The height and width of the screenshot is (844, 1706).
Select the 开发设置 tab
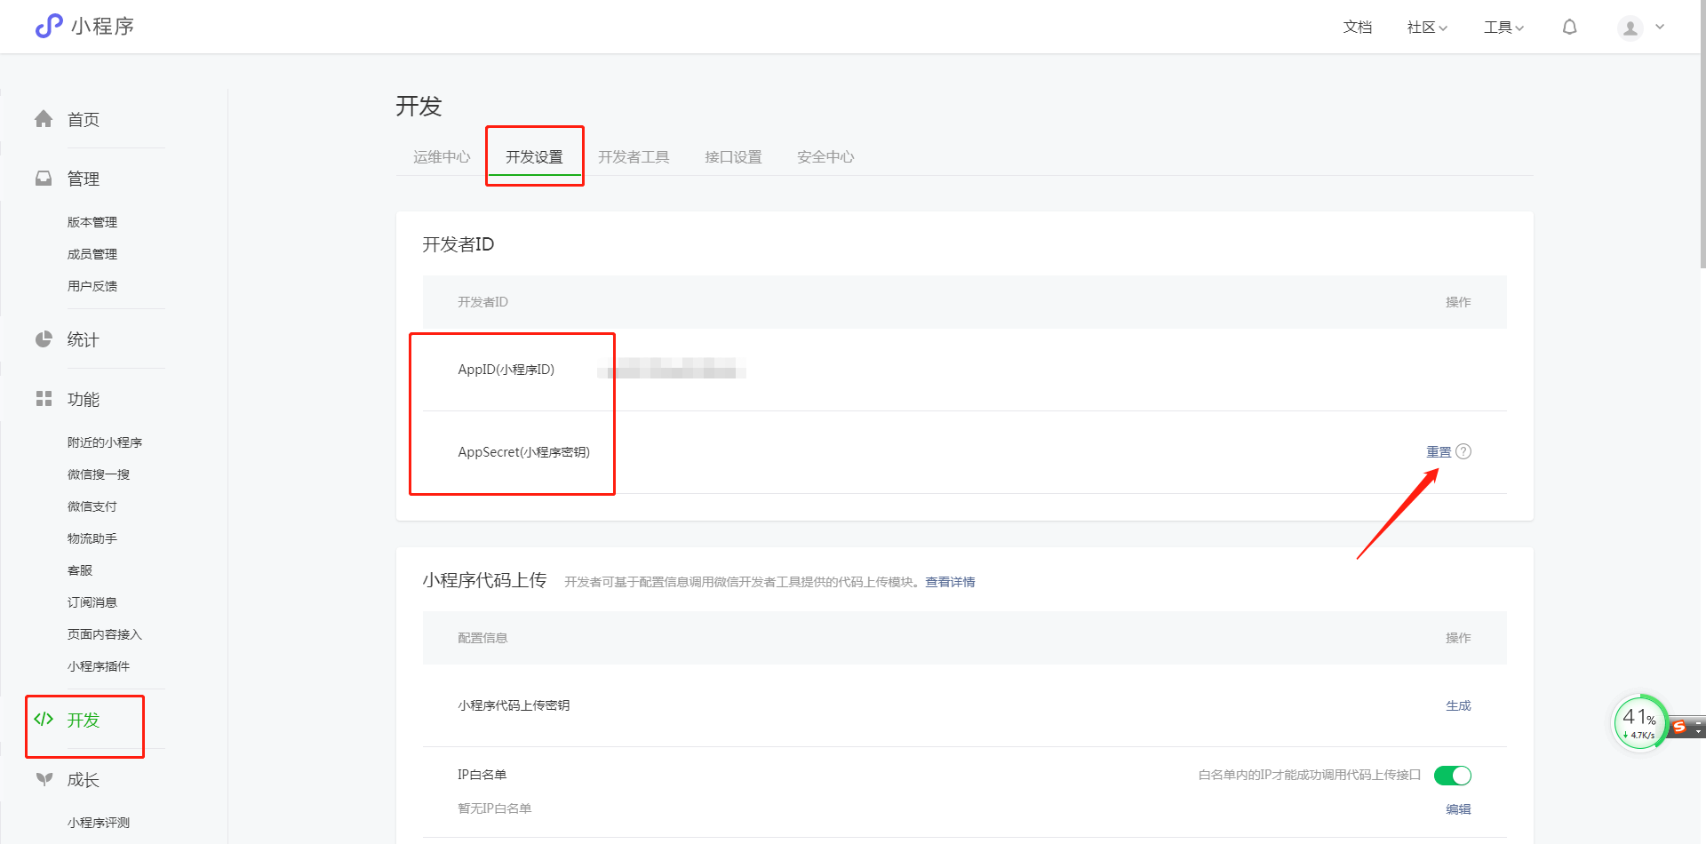pos(534,156)
